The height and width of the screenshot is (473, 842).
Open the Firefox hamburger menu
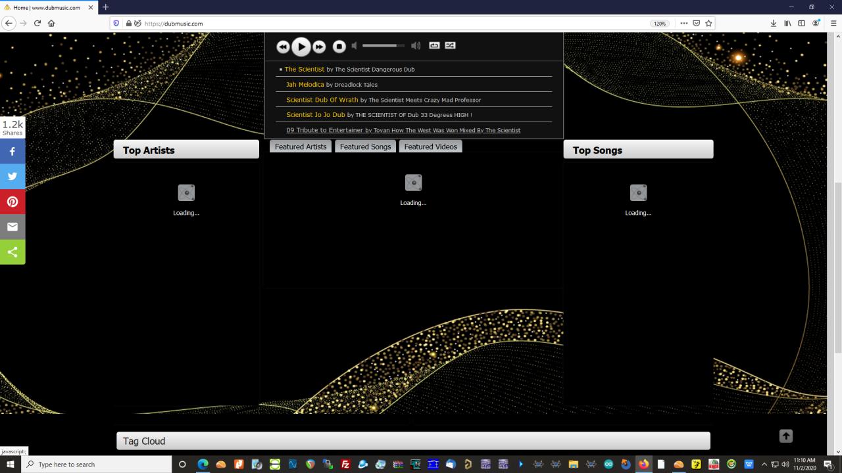pos(833,23)
